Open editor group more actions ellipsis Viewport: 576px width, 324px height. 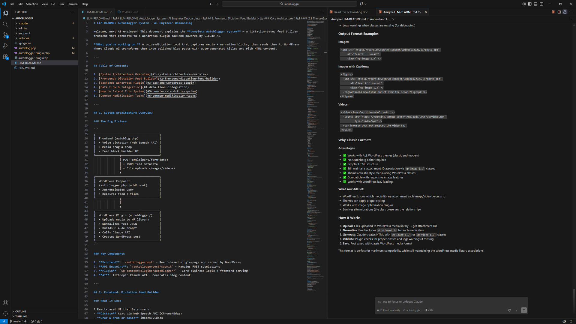(x=322, y=12)
